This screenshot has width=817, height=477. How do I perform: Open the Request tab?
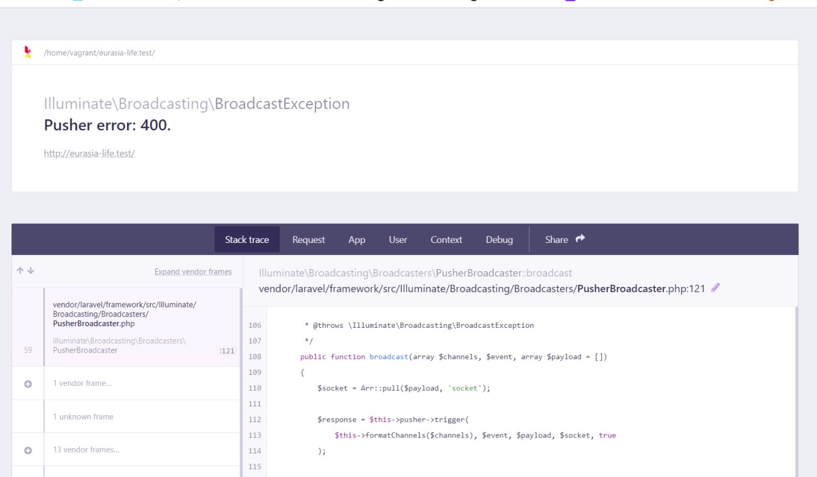(x=308, y=240)
